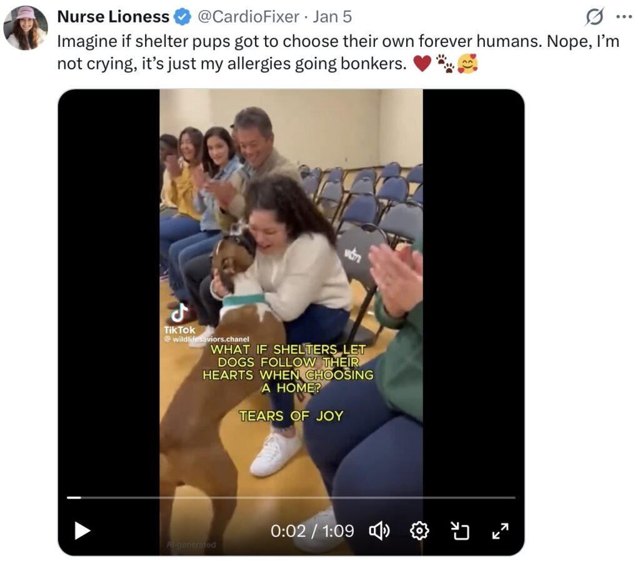The width and height of the screenshot is (640, 563).
Task: Click the yellow video caption text
Action: click(288, 369)
